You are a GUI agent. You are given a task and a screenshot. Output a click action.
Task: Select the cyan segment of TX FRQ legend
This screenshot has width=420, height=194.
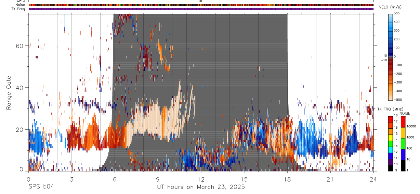[391, 150]
